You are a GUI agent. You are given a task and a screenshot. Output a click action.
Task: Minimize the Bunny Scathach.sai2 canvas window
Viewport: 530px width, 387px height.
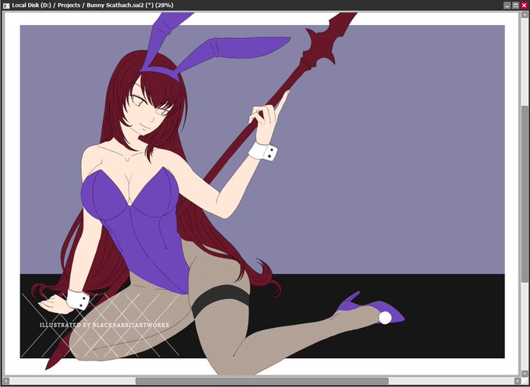(507, 5)
